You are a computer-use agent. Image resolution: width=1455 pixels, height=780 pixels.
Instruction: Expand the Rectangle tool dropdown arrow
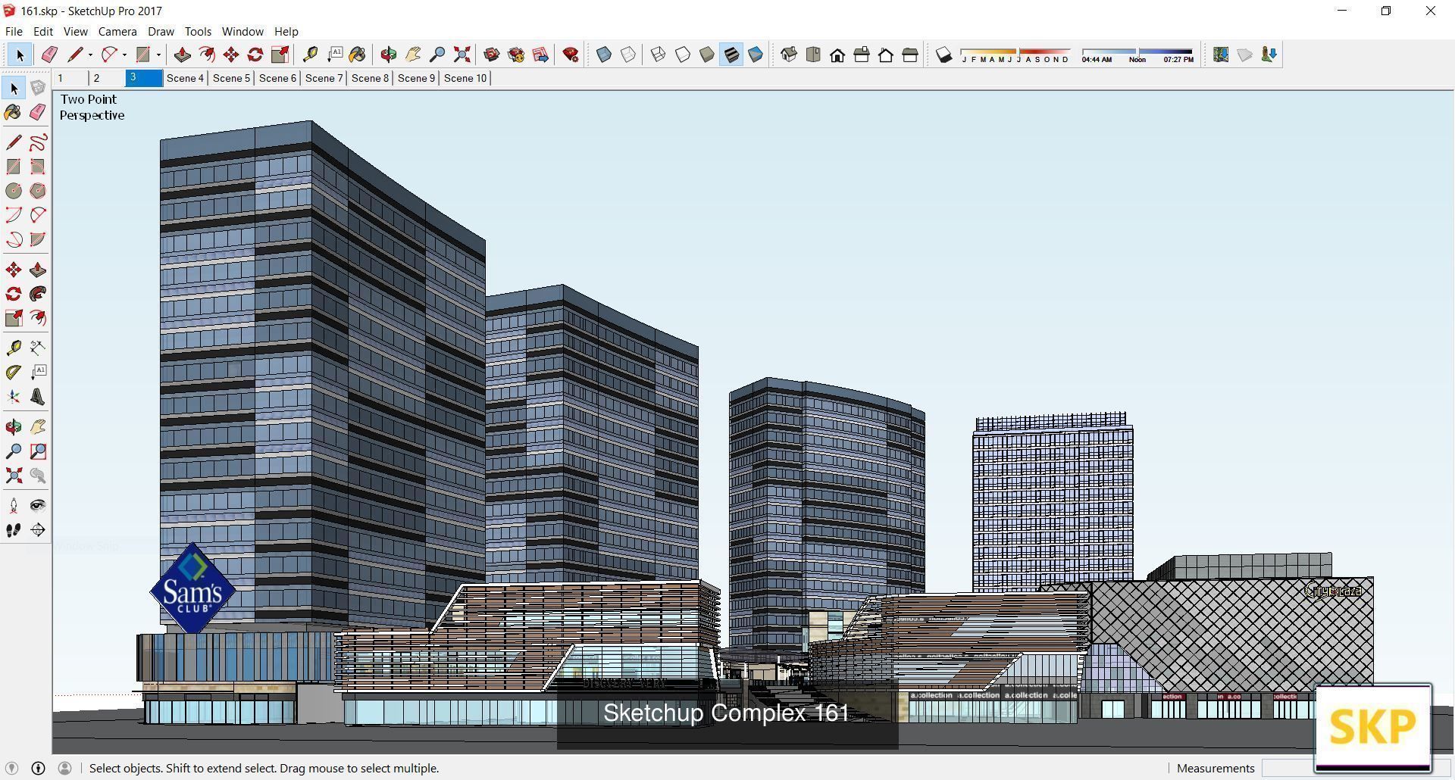click(x=158, y=55)
